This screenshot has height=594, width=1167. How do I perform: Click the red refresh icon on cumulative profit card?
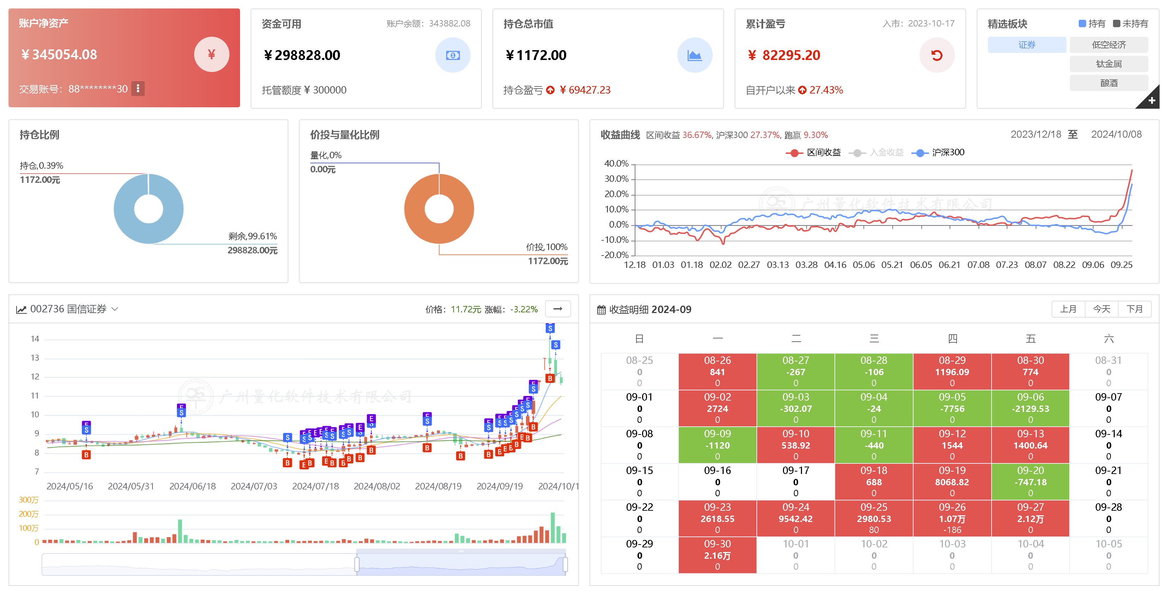tap(936, 55)
